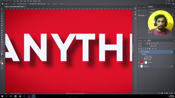Open the Filter menu
175x98 pixels.
pyautogui.click(x=25, y=1)
